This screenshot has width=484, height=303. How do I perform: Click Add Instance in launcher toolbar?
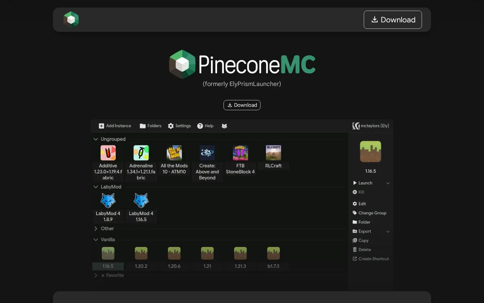pyautogui.click(x=115, y=126)
